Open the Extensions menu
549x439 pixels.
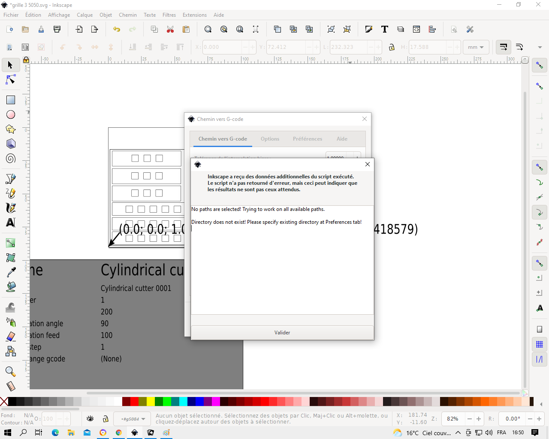click(195, 15)
